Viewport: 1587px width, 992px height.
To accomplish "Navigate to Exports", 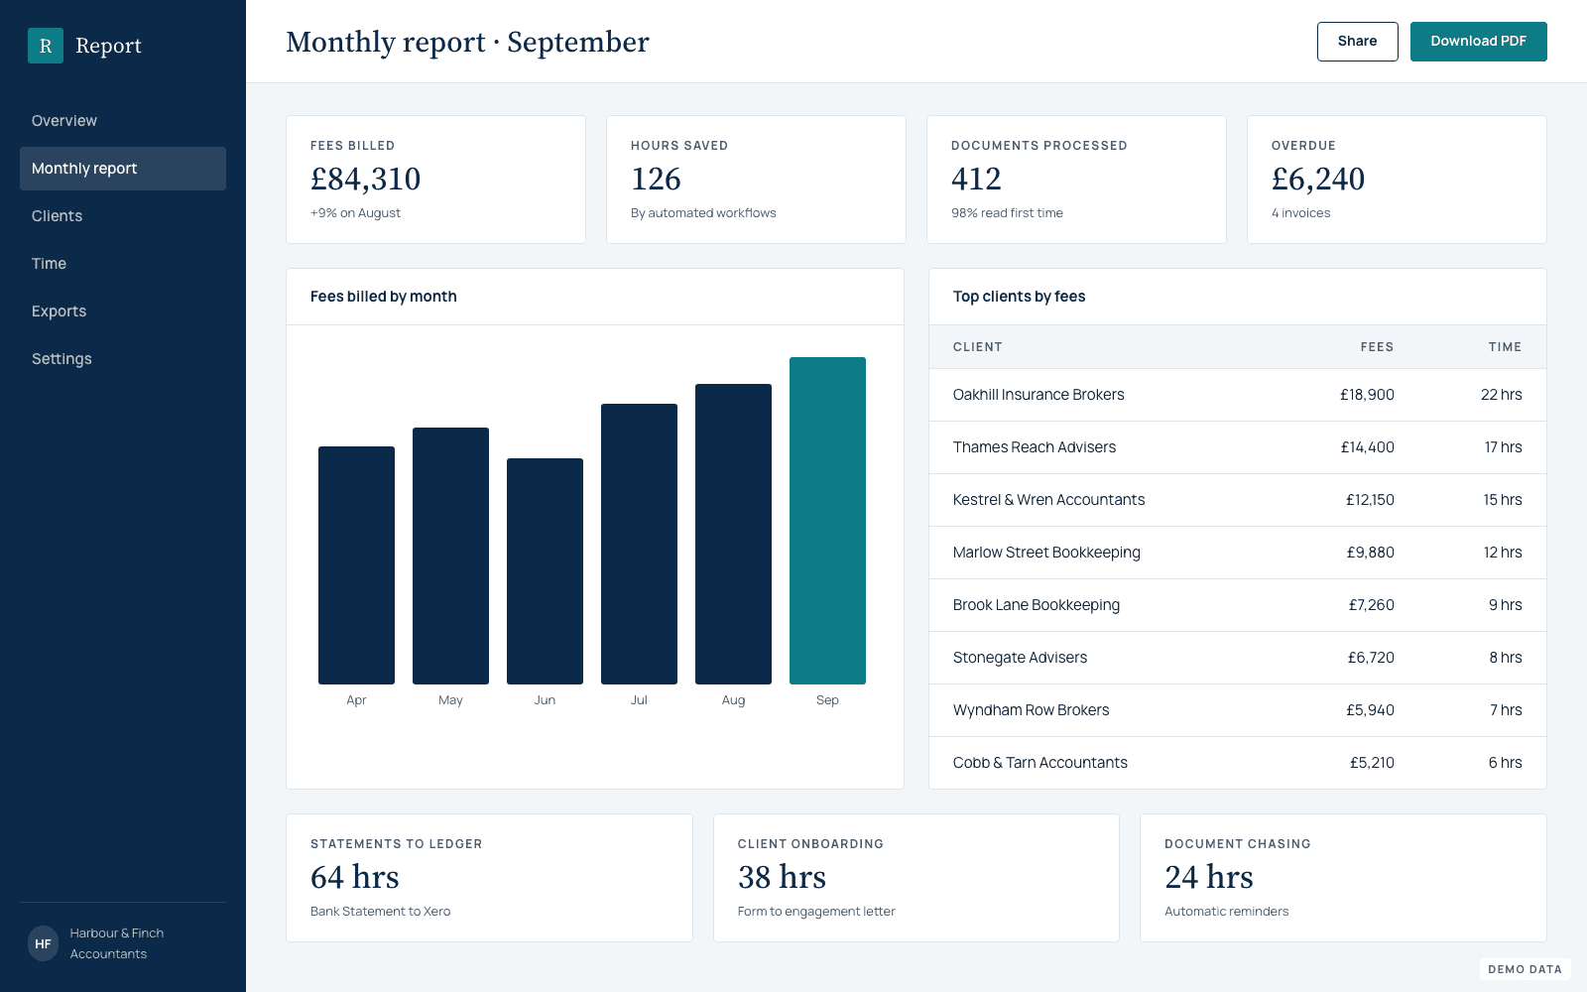I will point(123,311).
